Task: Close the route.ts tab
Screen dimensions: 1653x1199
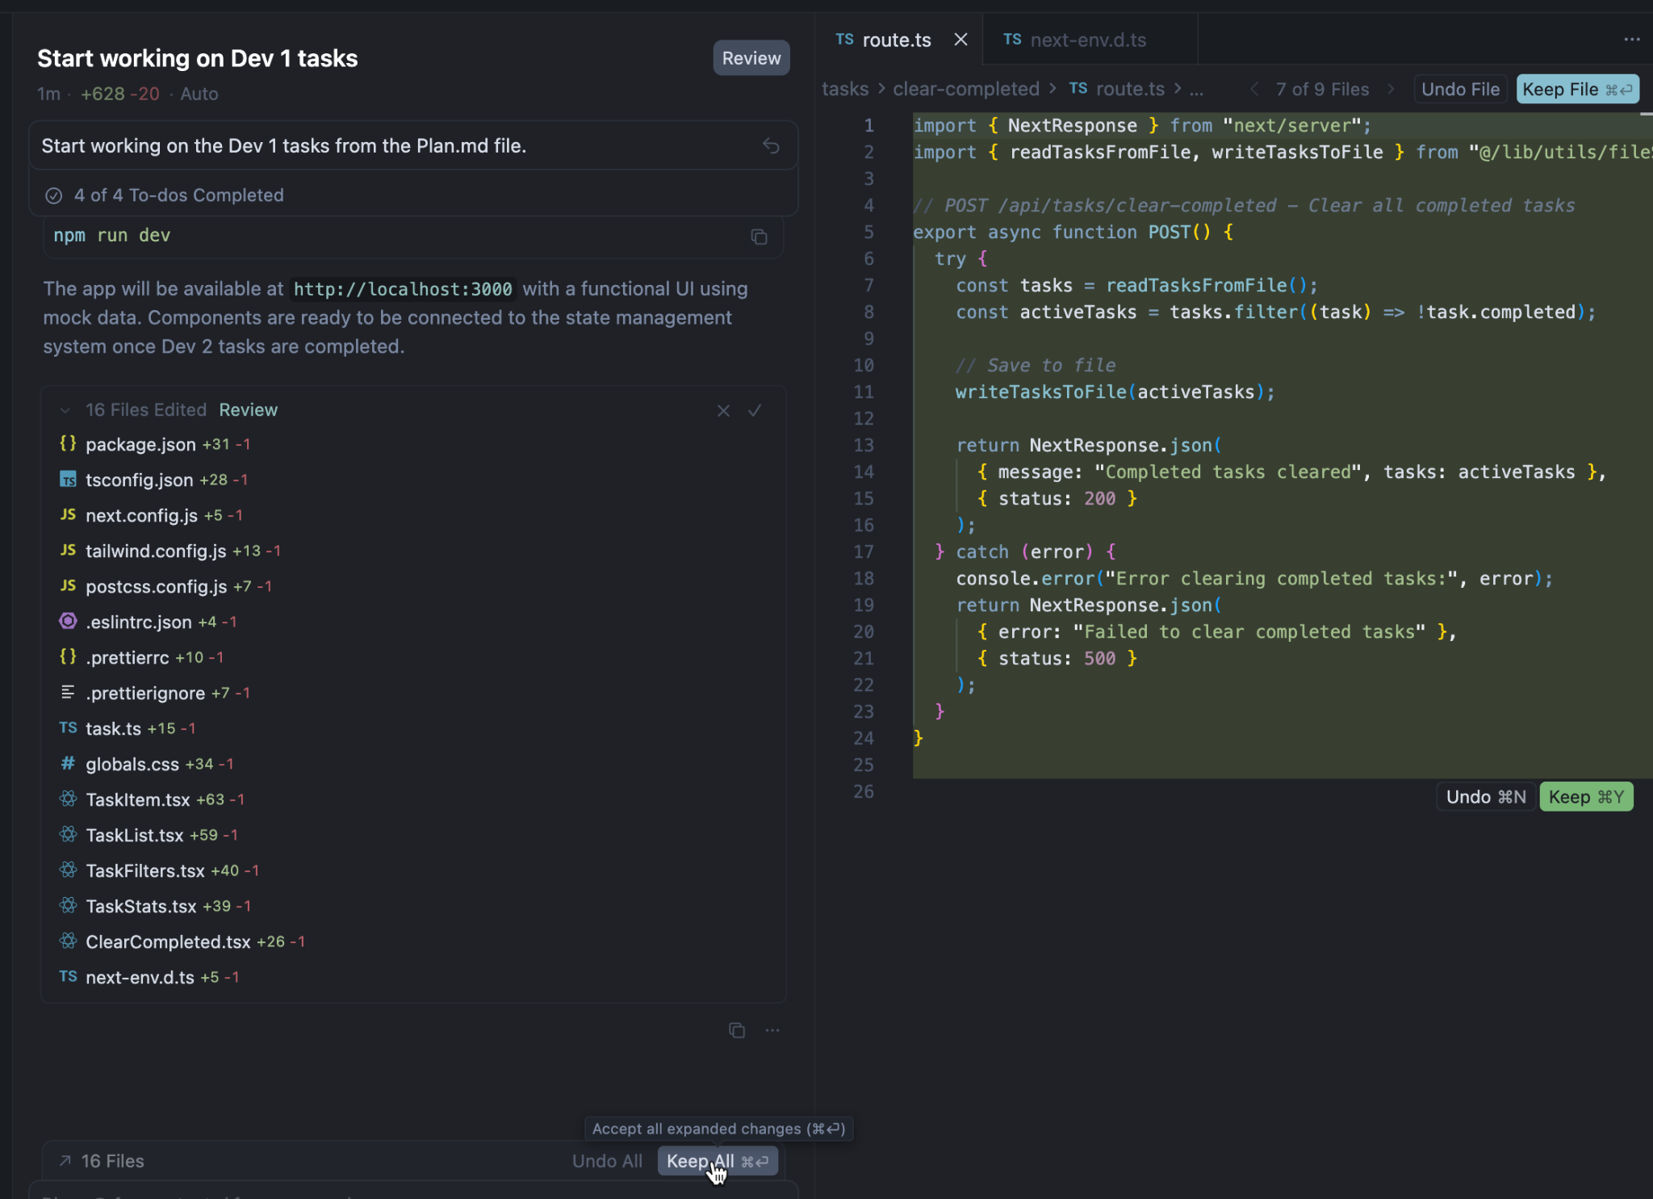Action: (960, 40)
